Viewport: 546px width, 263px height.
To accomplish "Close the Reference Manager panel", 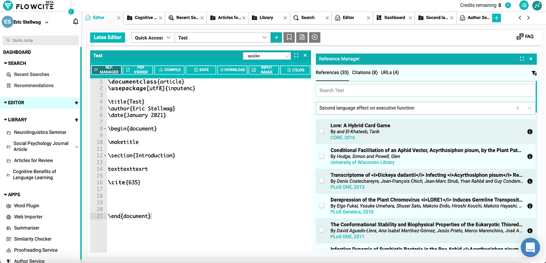I will click(x=531, y=59).
